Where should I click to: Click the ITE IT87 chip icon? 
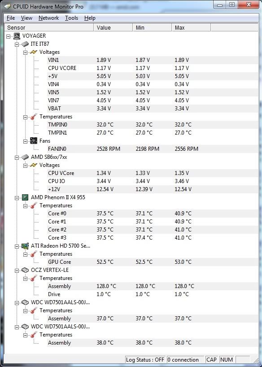click(x=25, y=44)
